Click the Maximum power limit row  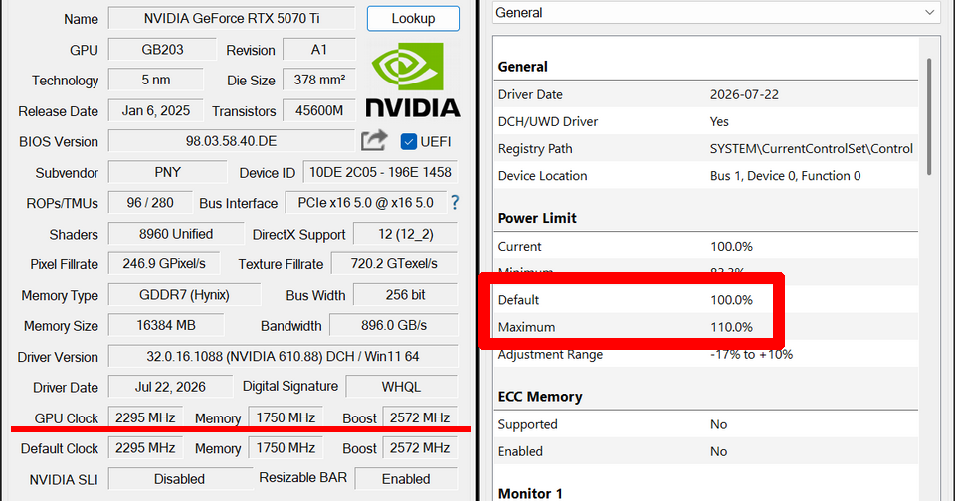point(706,327)
